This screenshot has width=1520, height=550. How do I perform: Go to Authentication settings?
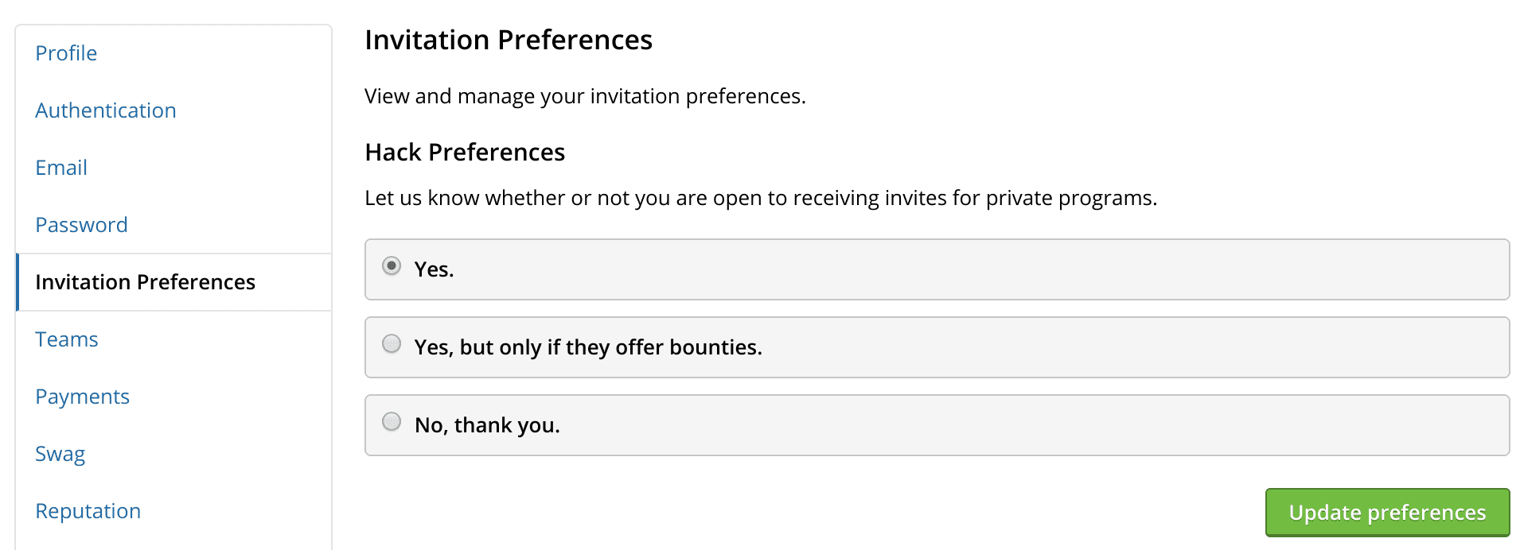(106, 110)
